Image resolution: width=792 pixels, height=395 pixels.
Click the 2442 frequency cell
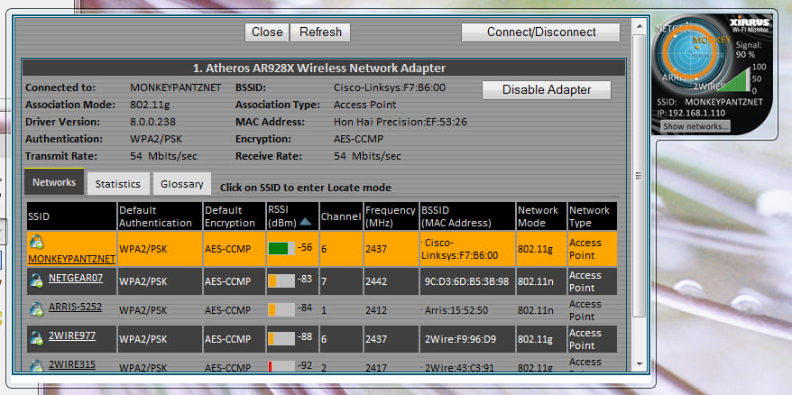click(x=391, y=281)
